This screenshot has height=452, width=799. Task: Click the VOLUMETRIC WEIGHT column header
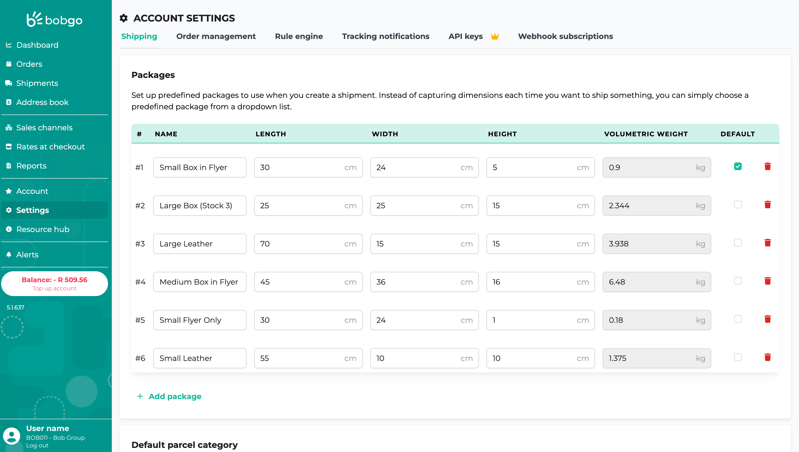(x=646, y=134)
